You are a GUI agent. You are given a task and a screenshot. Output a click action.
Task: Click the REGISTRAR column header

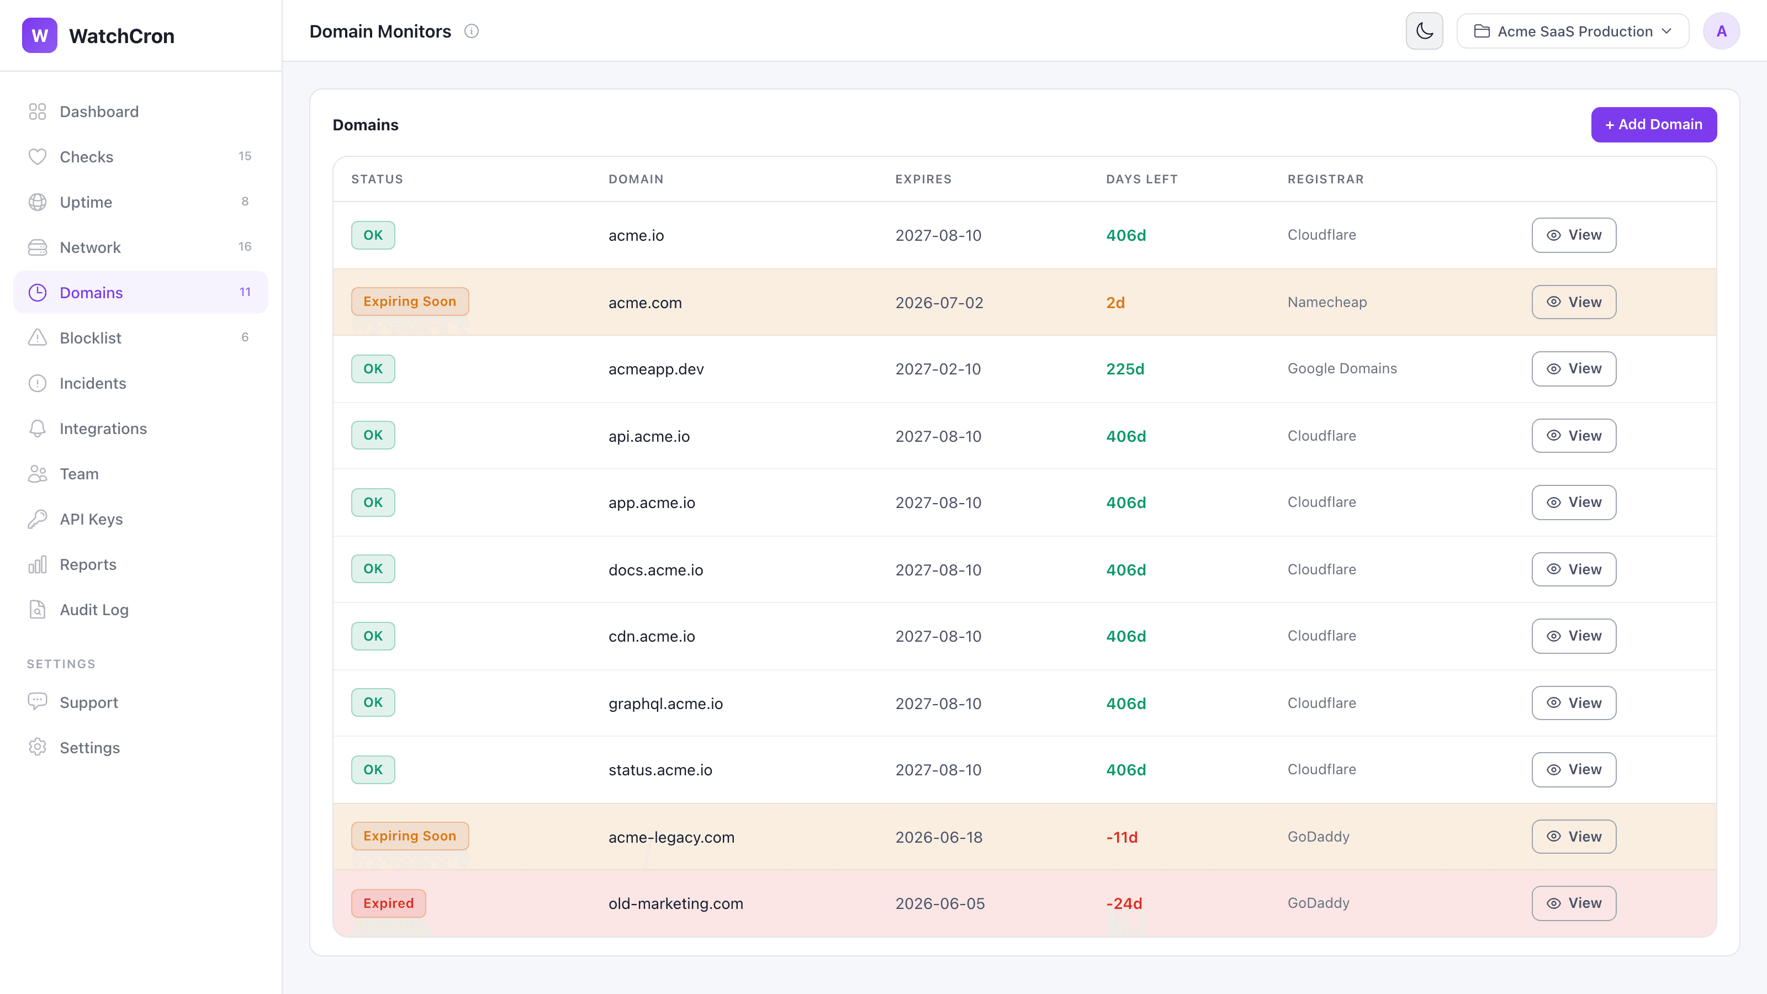tap(1325, 179)
